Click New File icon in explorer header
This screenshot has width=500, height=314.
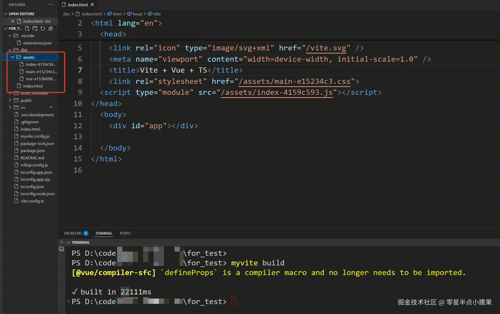pyautogui.click(x=27, y=28)
